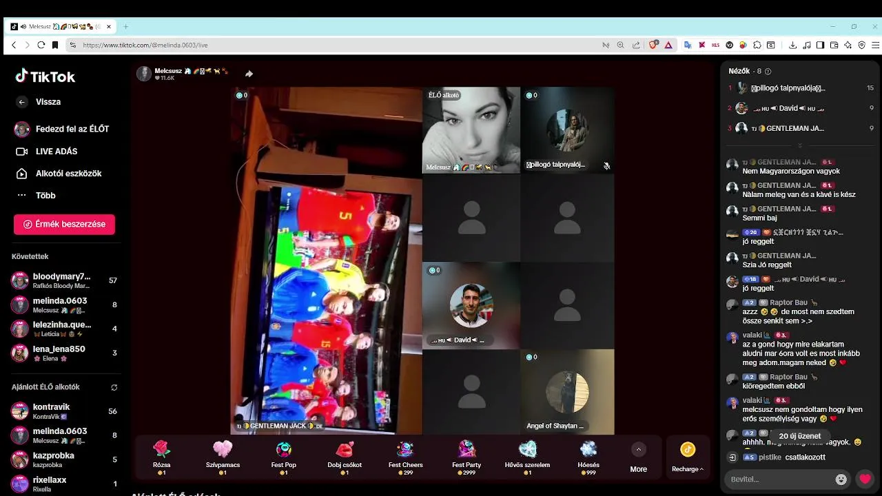Open the translate extension icon

click(688, 45)
